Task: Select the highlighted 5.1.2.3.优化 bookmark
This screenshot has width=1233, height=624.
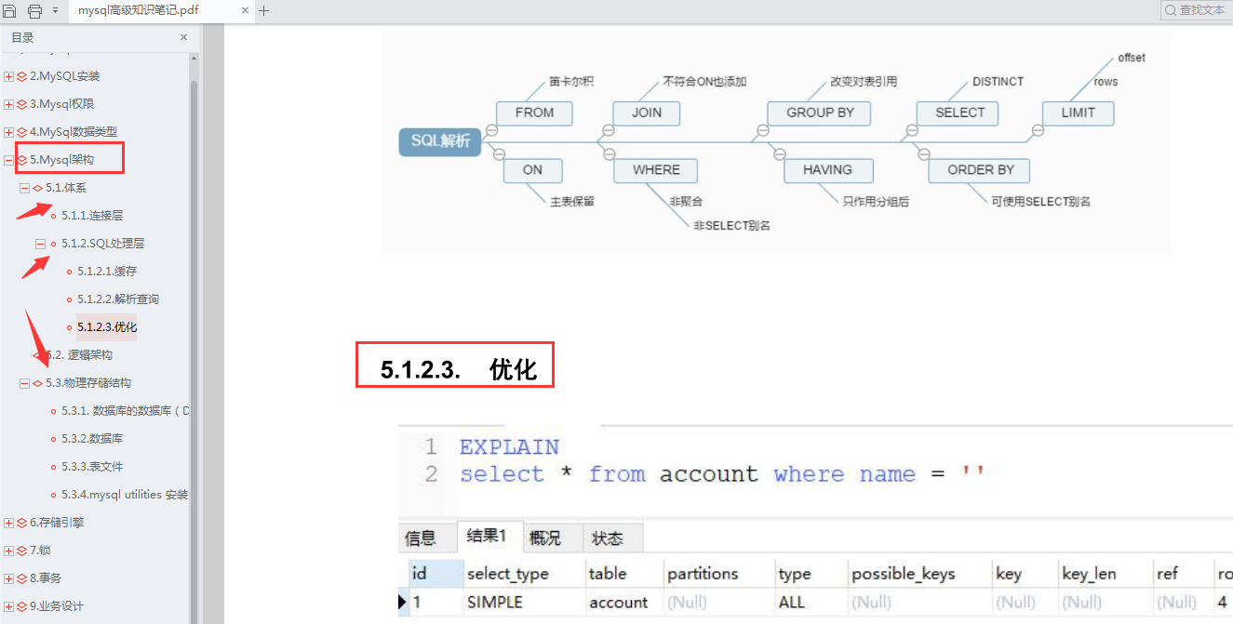Action: tap(107, 327)
